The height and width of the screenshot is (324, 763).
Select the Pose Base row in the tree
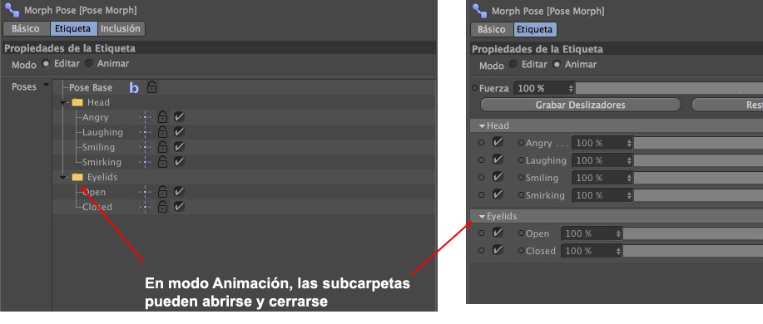pyautogui.click(x=243, y=87)
